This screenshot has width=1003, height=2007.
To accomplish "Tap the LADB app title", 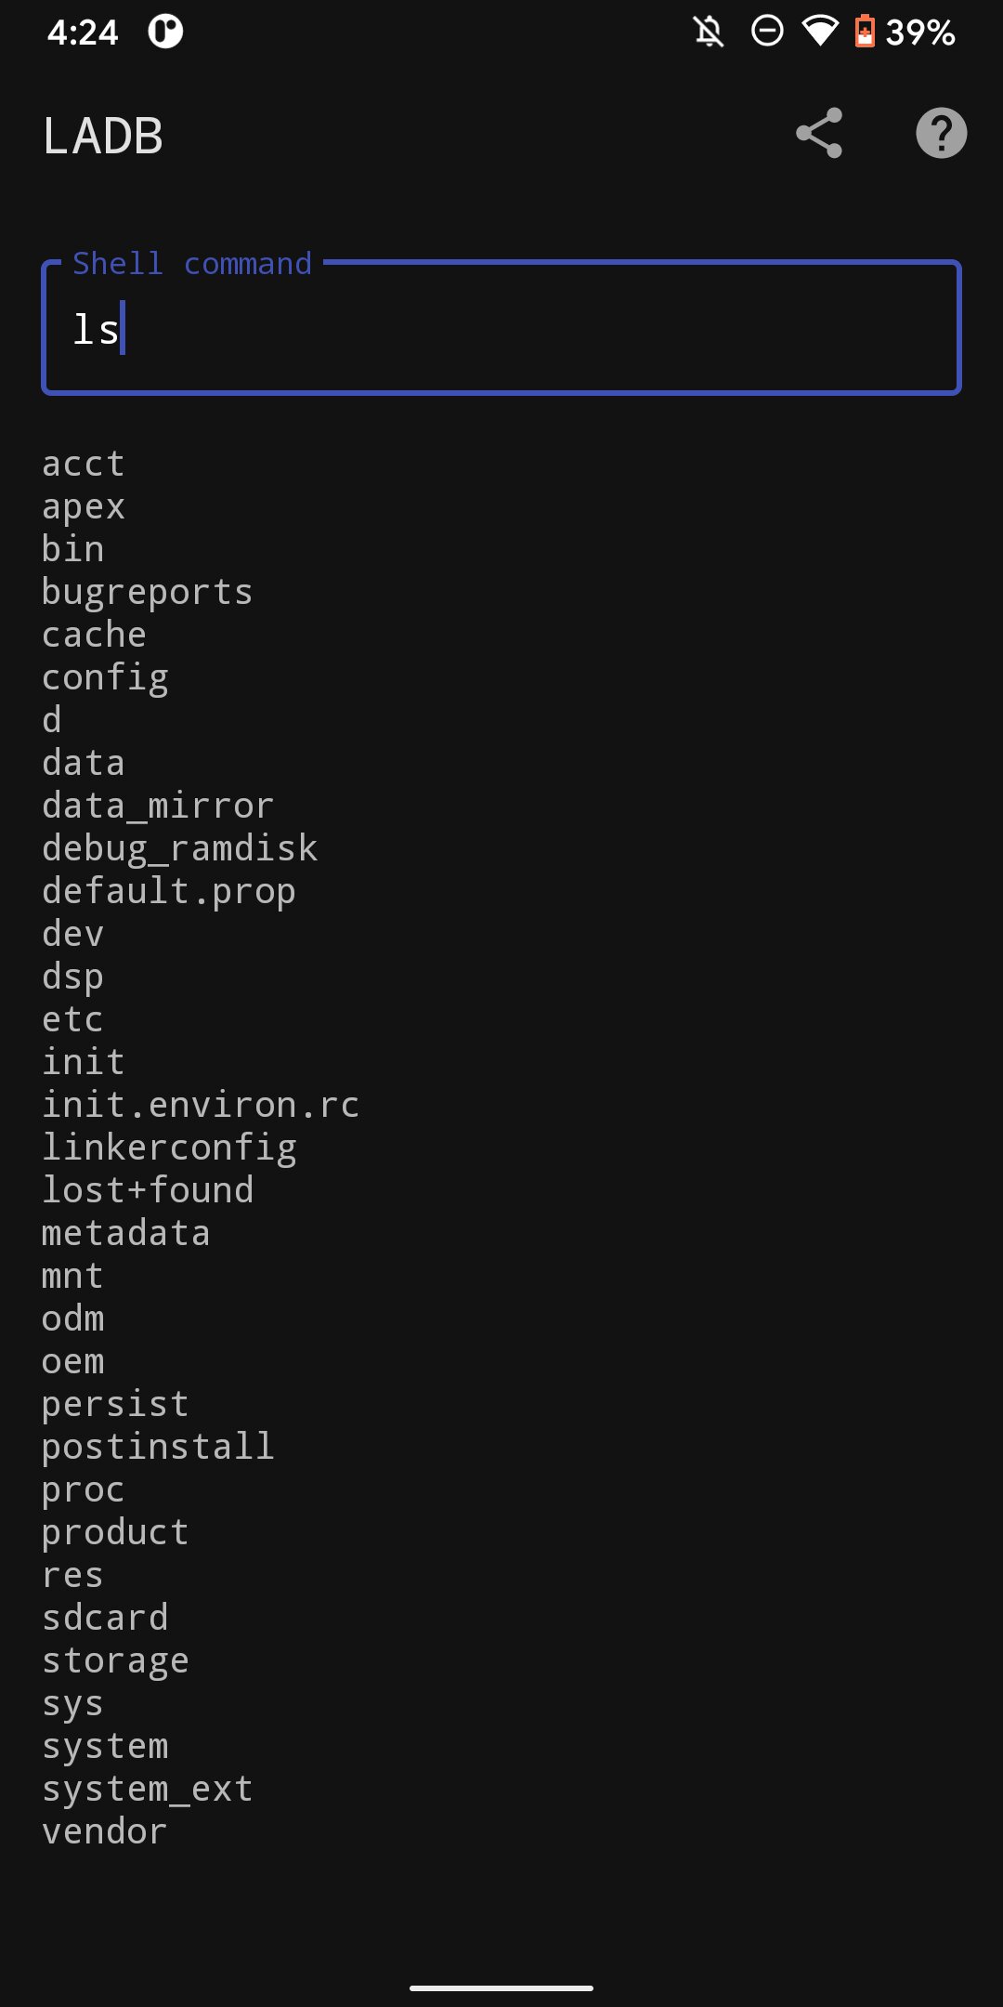I will click(103, 137).
